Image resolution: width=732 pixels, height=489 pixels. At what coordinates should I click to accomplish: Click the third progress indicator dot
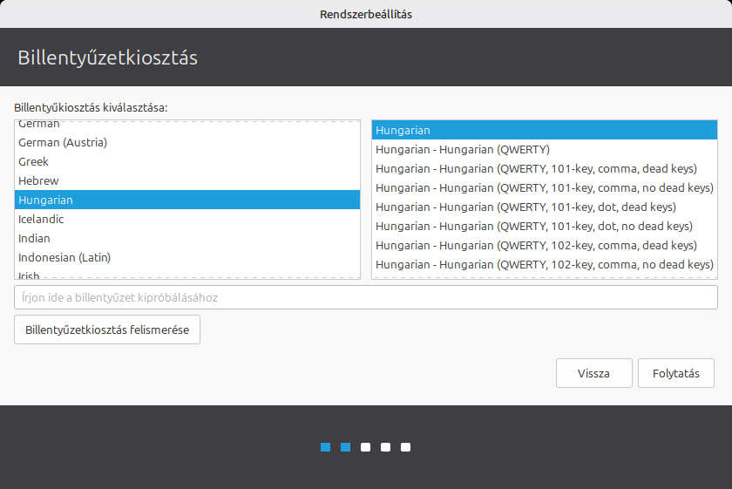[366, 447]
